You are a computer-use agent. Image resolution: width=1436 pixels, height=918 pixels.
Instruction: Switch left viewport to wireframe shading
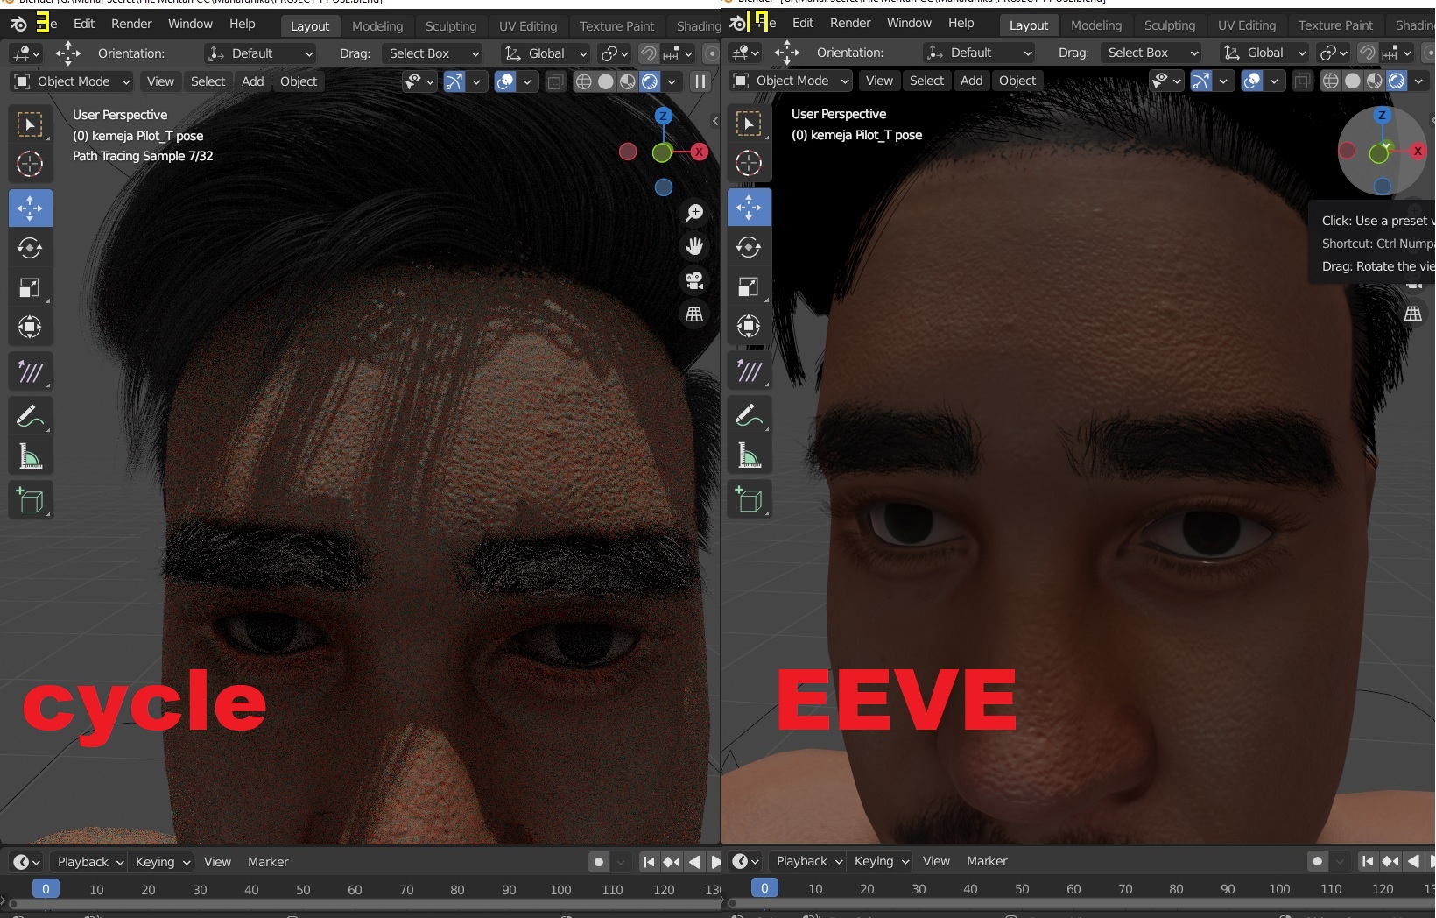pyautogui.click(x=583, y=81)
